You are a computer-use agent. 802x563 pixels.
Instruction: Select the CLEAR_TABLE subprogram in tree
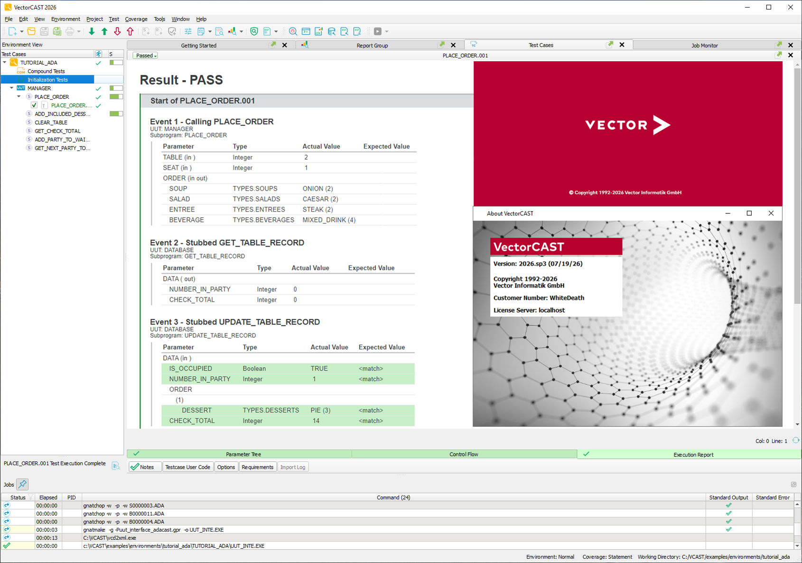click(x=51, y=122)
